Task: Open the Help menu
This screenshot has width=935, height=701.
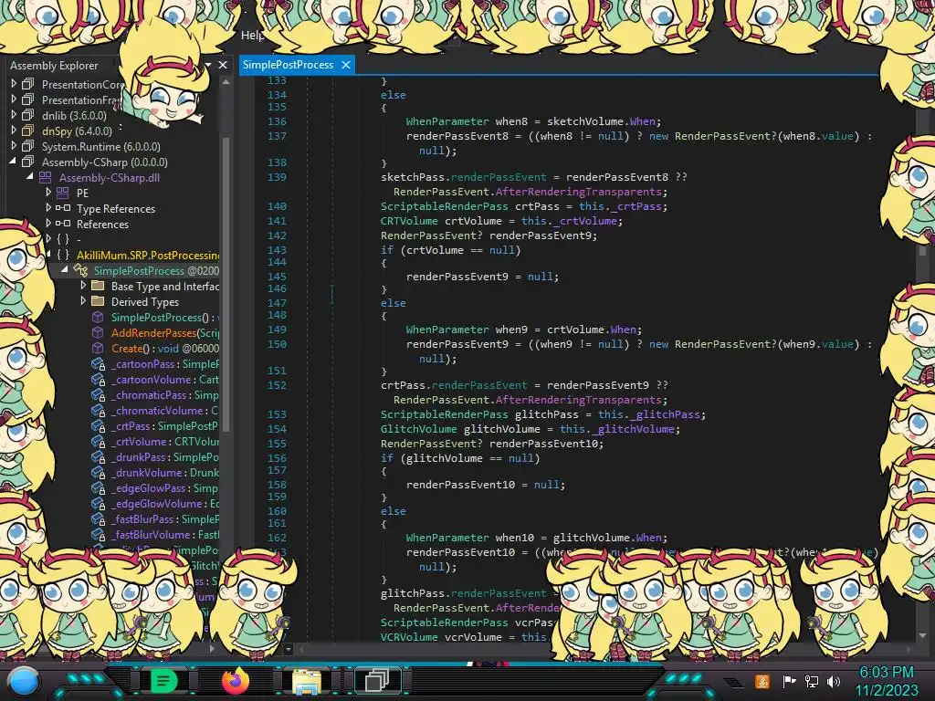Action: [x=252, y=36]
